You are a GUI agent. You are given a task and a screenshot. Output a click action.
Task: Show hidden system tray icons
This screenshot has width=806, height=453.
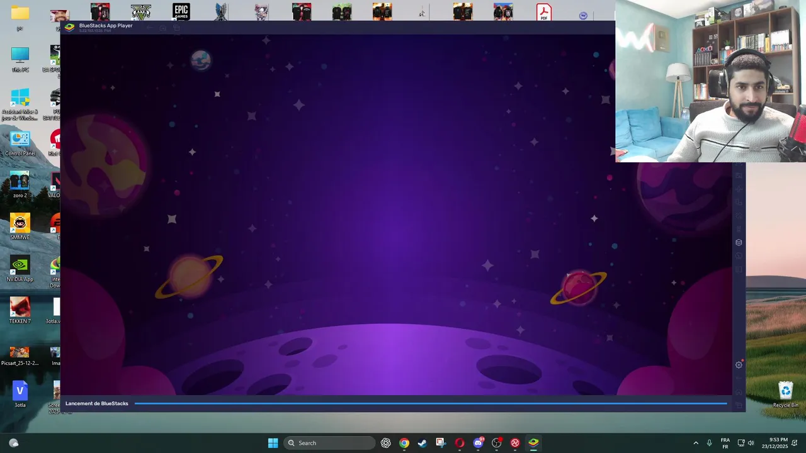(696, 443)
